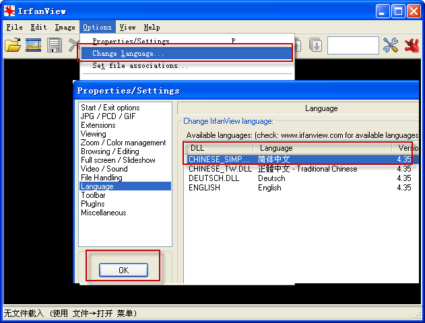Sort by DLL column header
This screenshot has height=323, width=425.
219,148
